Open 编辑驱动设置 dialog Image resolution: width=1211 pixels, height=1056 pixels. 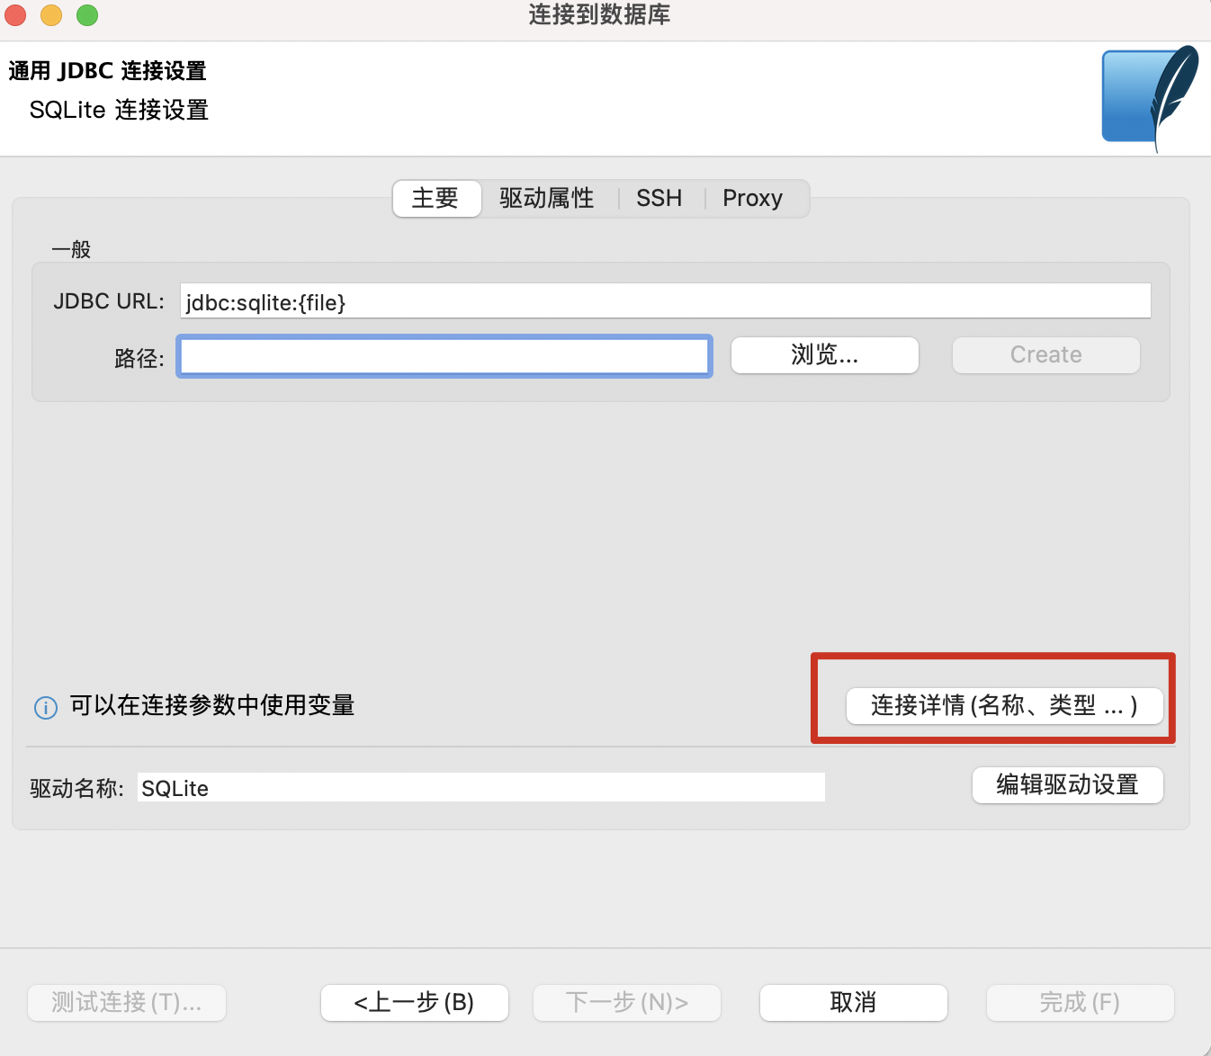[x=1067, y=785]
